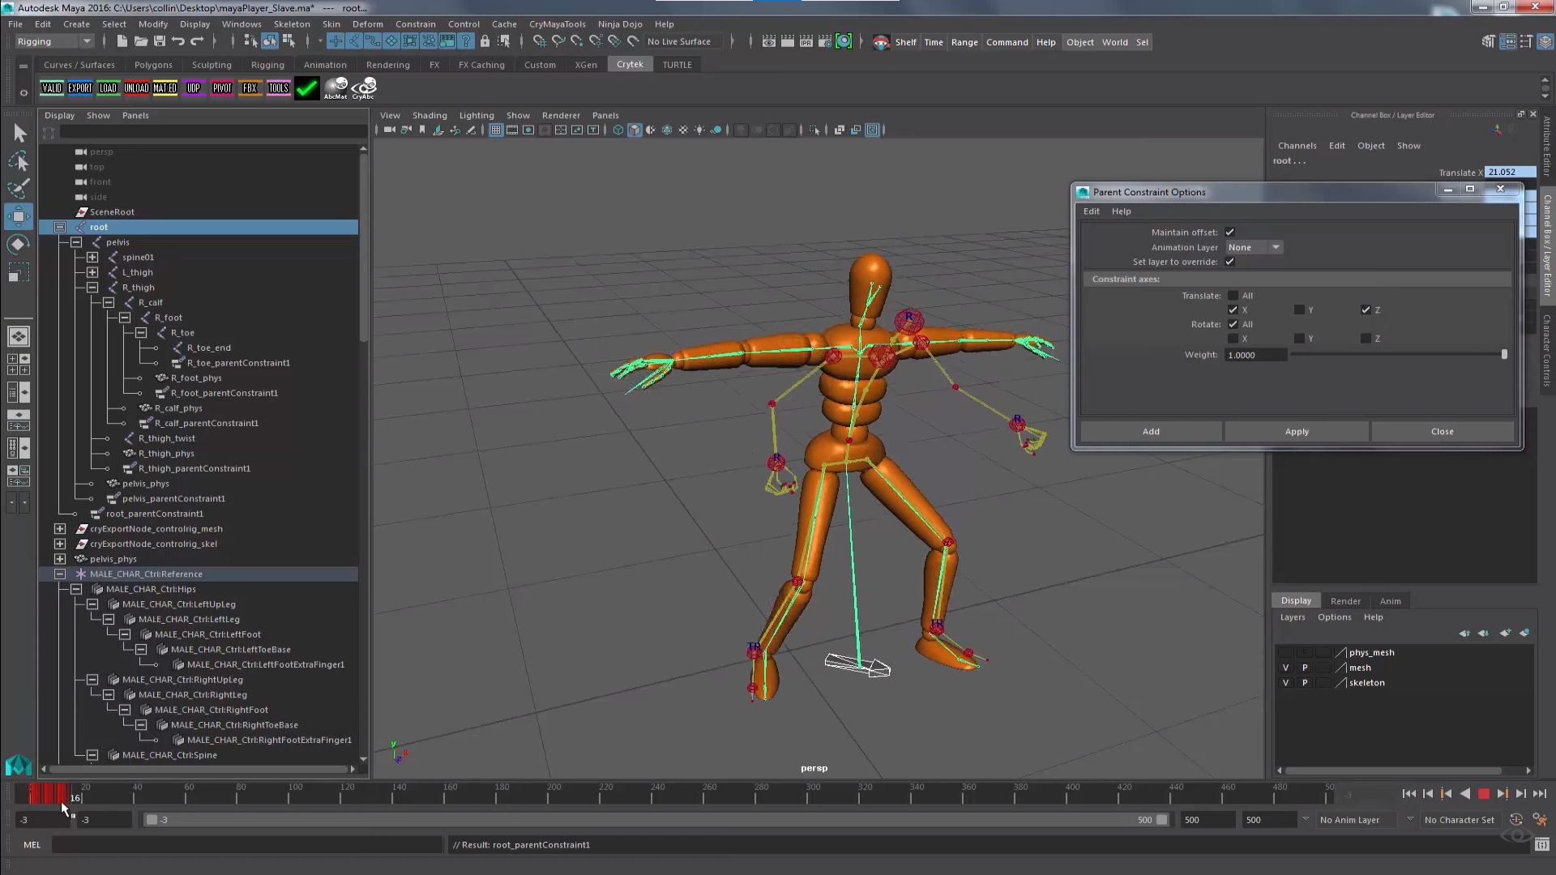This screenshot has width=1556, height=875.
Task: Switch to the Anim layer tab
Action: [1390, 601]
